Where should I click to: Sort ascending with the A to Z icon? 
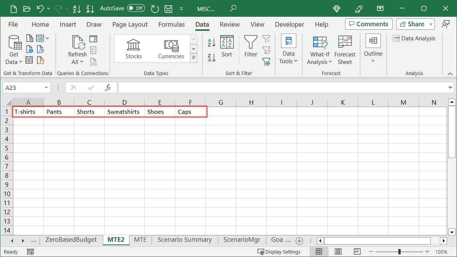pos(211,42)
